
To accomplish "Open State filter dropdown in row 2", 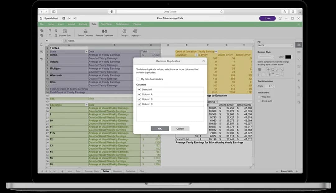I will (86, 52).
